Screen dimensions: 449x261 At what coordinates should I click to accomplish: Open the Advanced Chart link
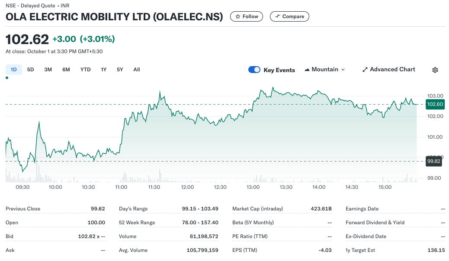[x=388, y=70]
